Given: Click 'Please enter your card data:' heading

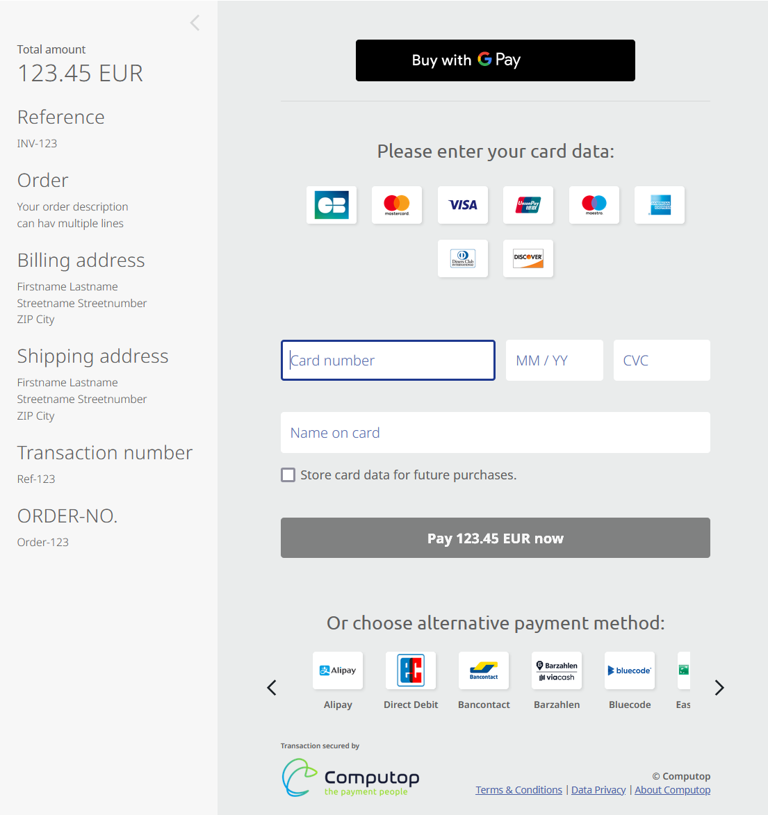Looking at the screenshot, I should [496, 151].
